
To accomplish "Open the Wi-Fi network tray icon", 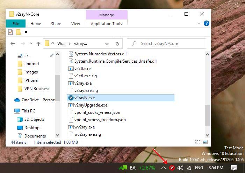I will pyautogui.click(x=189, y=168).
